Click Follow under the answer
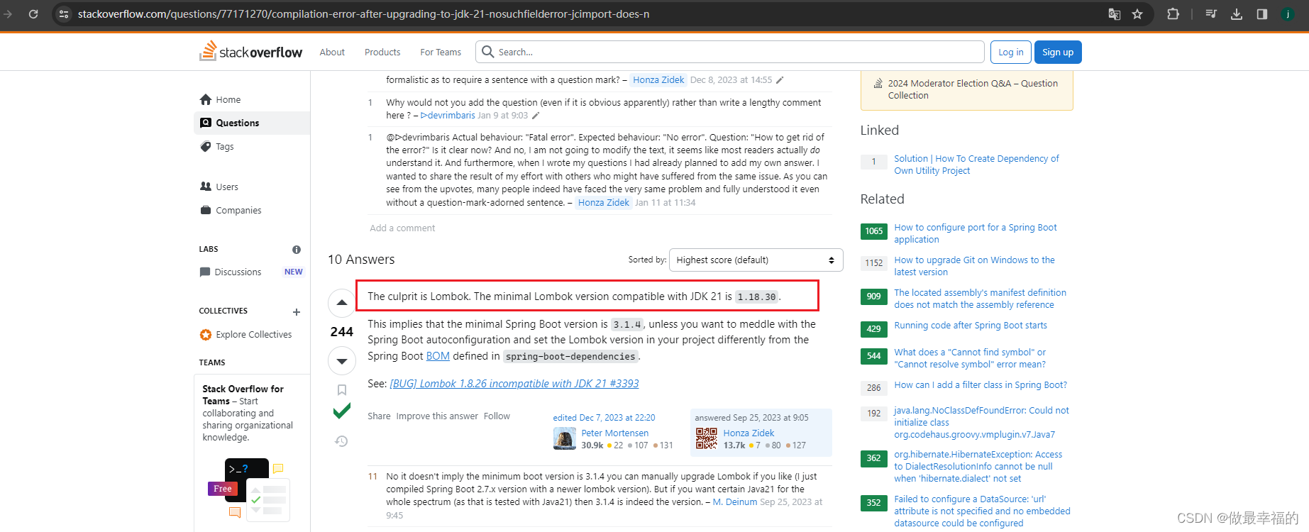Image resolution: width=1309 pixels, height=532 pixels. [x=497, y=416]
